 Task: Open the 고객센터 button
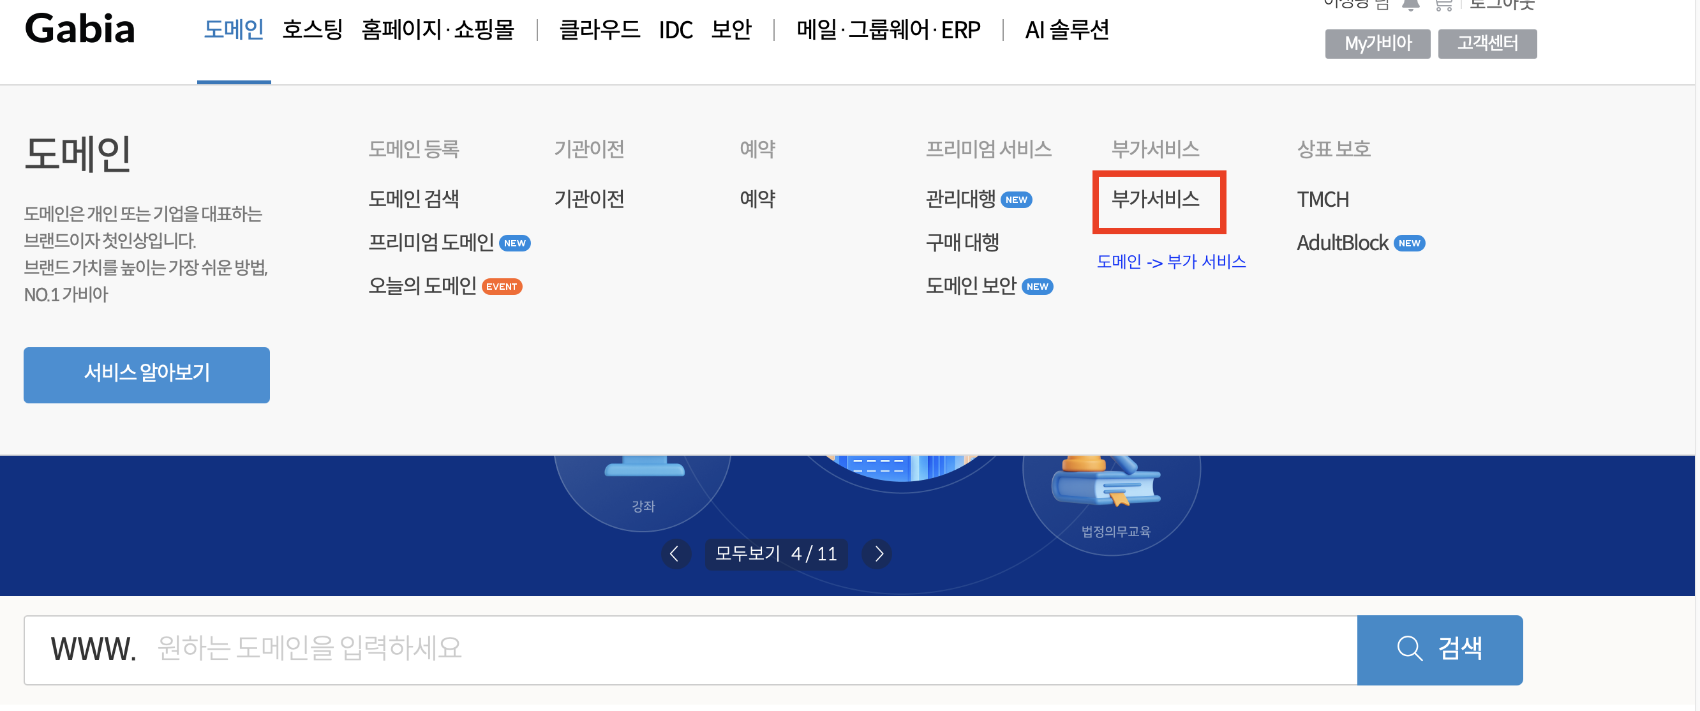[1487, 43]
